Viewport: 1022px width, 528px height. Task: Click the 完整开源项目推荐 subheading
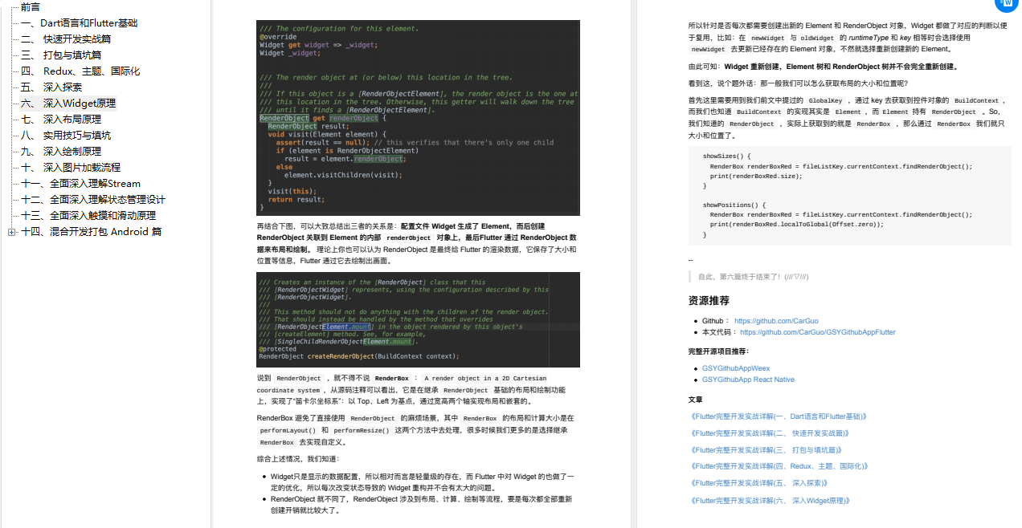[718, 351]
